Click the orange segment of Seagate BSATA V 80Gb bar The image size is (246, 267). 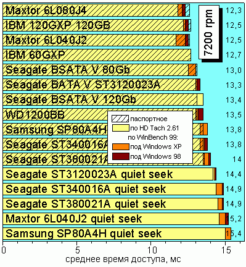(x=192, y=70)
